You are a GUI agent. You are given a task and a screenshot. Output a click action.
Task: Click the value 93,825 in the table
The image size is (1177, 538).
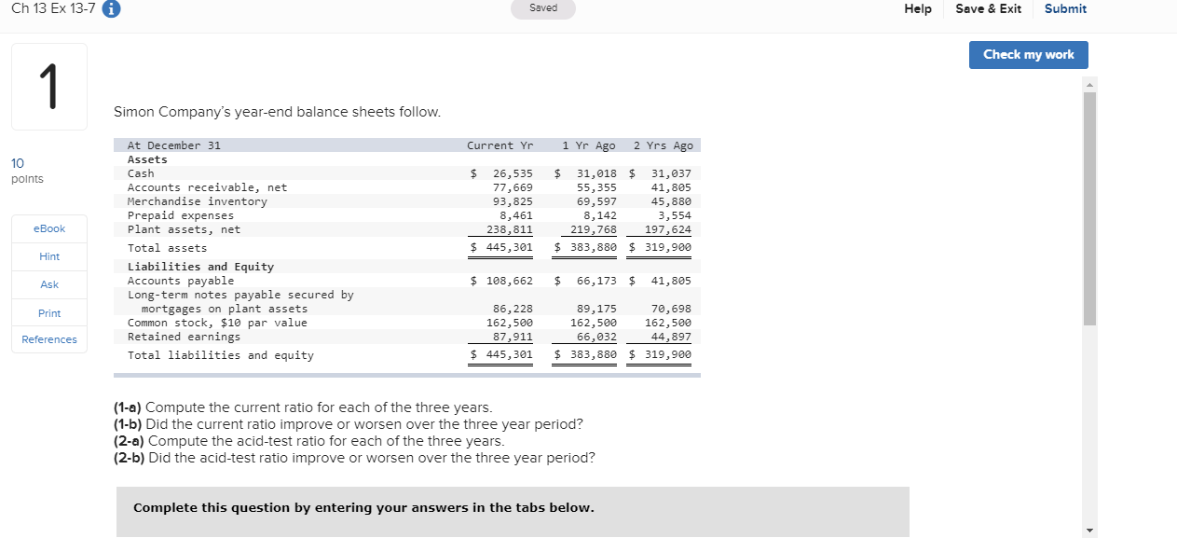513,201
